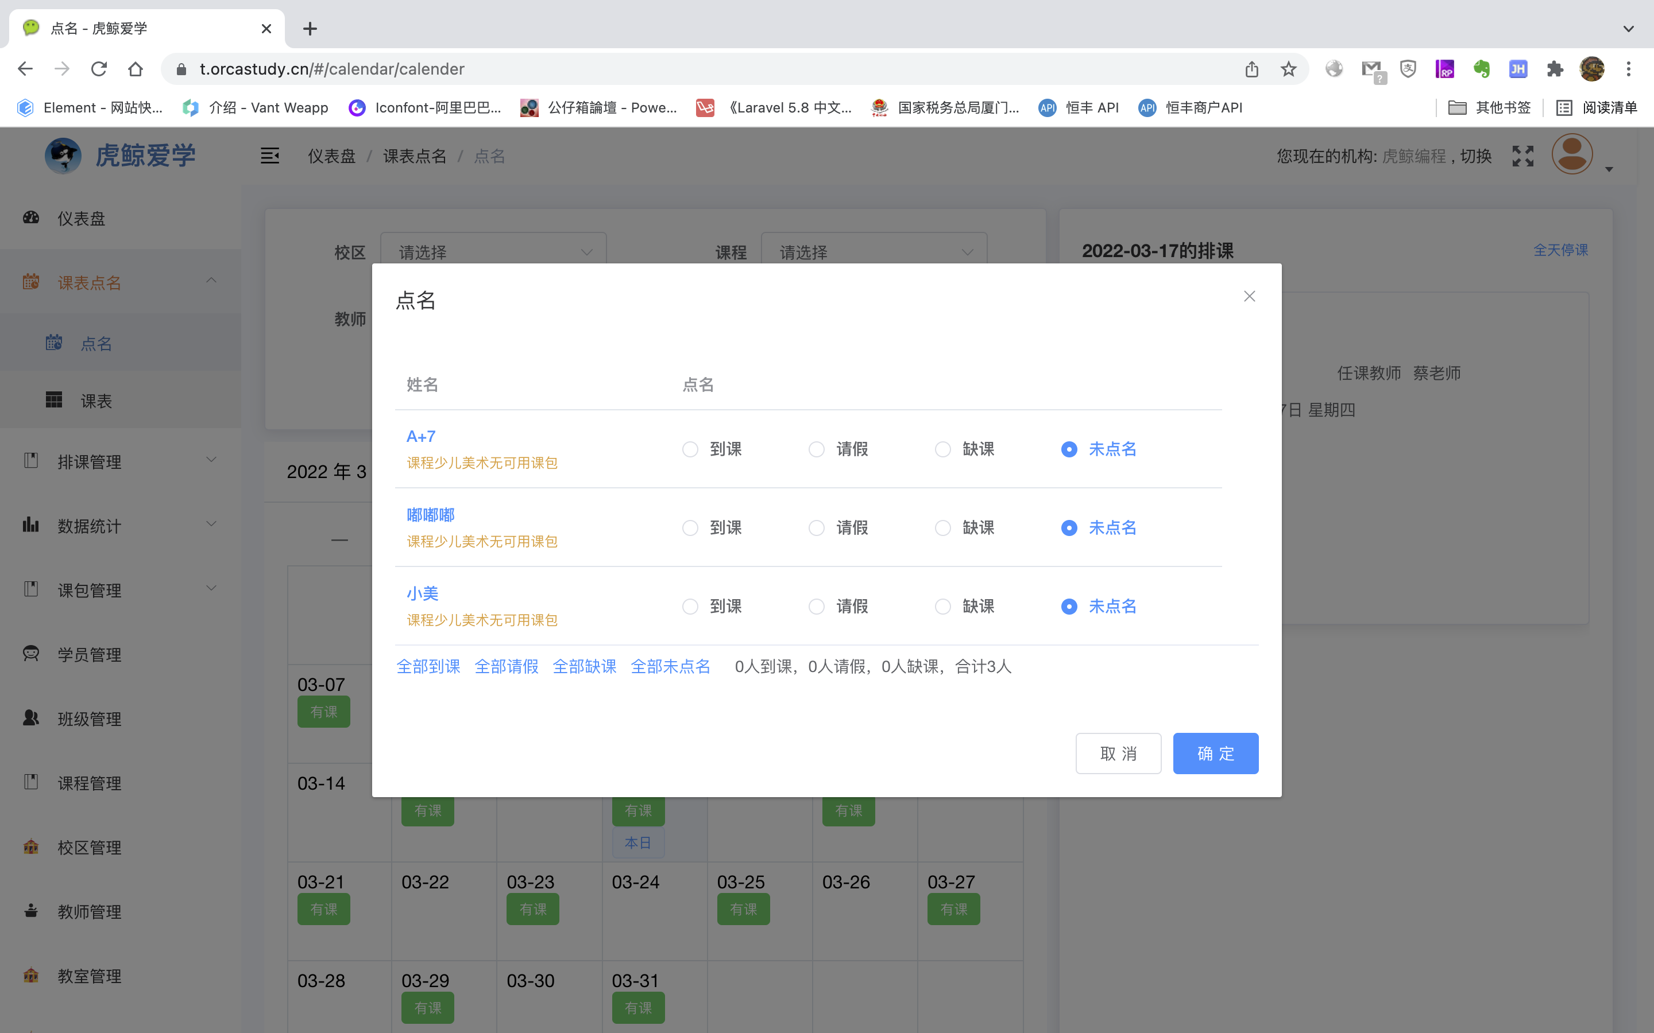Open 课程管理 in sidebar
This screenshot has width=1654, height=1033.
[120, 782]
